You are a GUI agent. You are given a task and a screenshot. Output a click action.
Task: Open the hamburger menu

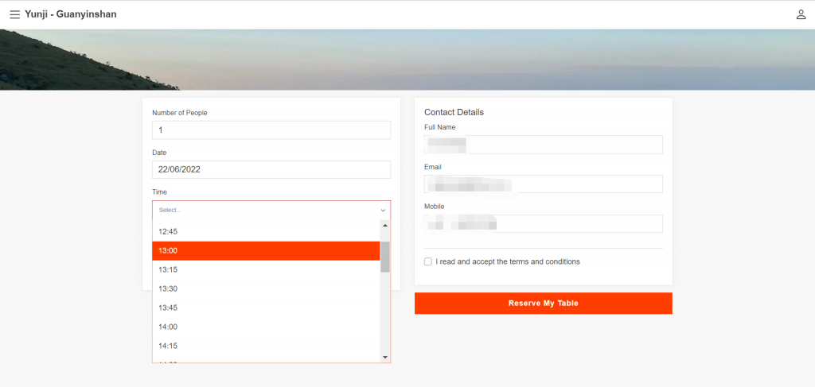click(x=14, y=14)
